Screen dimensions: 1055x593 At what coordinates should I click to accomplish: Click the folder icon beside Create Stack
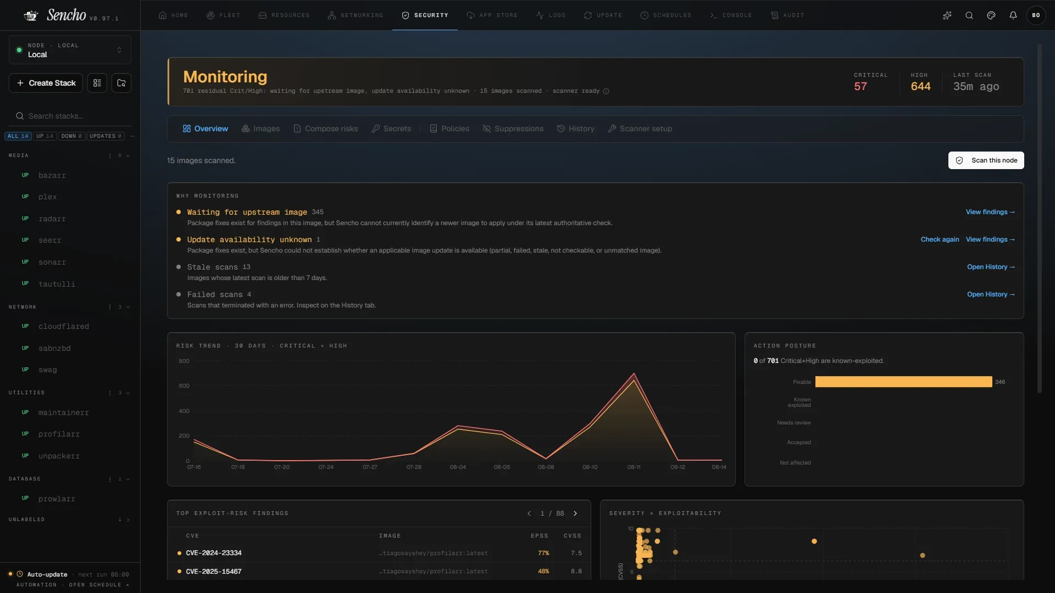tap(121, 83)
